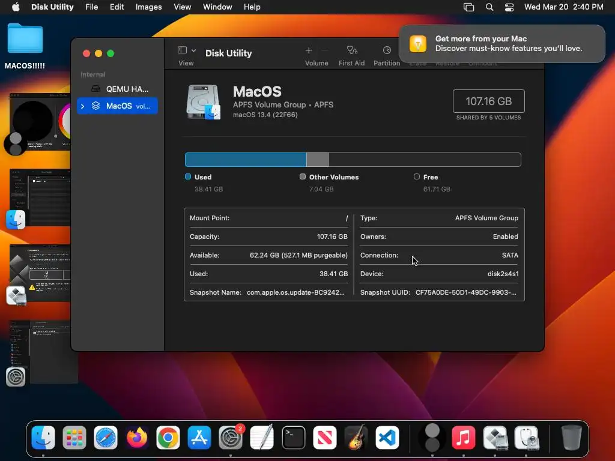Click the Used legend color swatch
615x461 pixels.
(x=188, y=177)
